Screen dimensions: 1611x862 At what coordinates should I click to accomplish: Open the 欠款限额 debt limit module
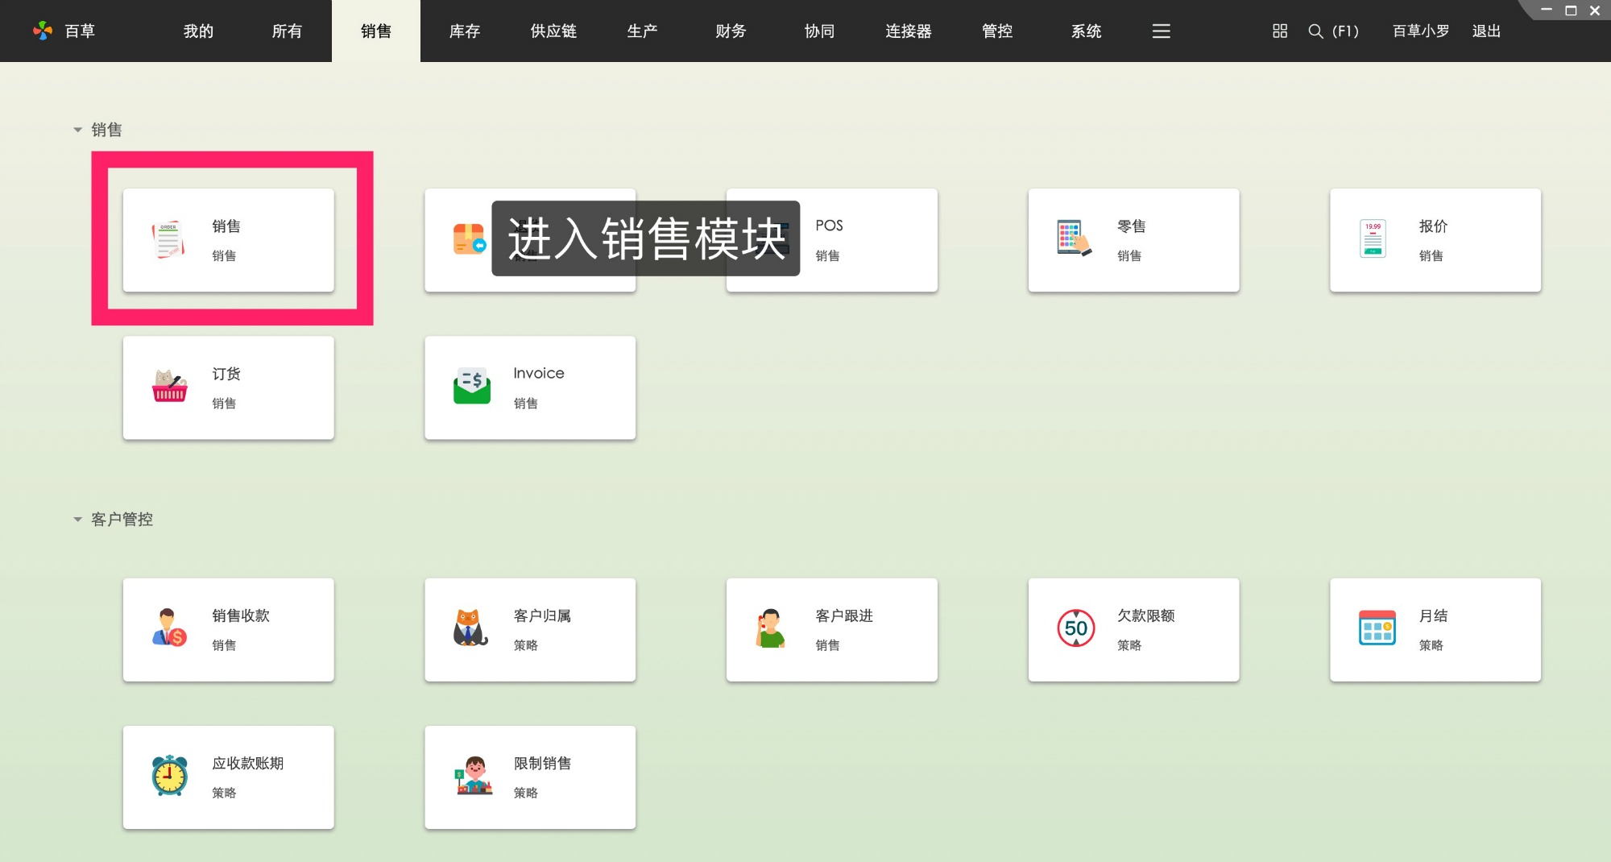point(1133,629)
